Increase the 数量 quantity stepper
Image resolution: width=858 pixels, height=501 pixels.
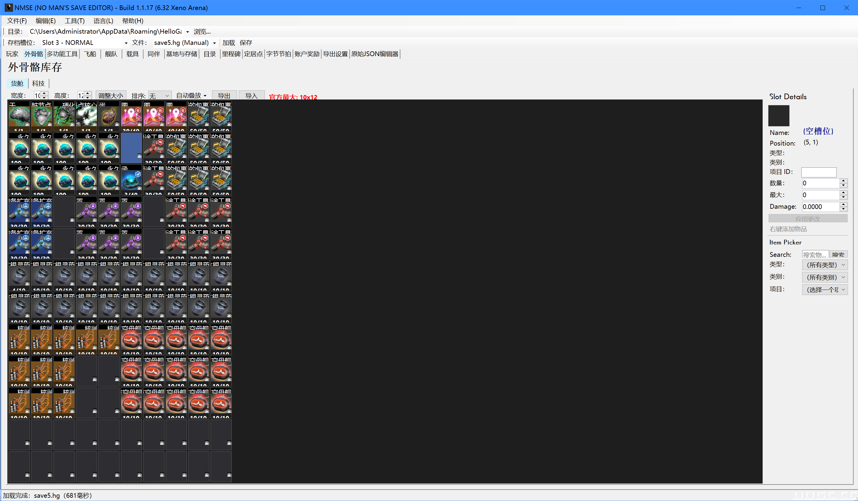pyautogui.click(x=843, y=181)
